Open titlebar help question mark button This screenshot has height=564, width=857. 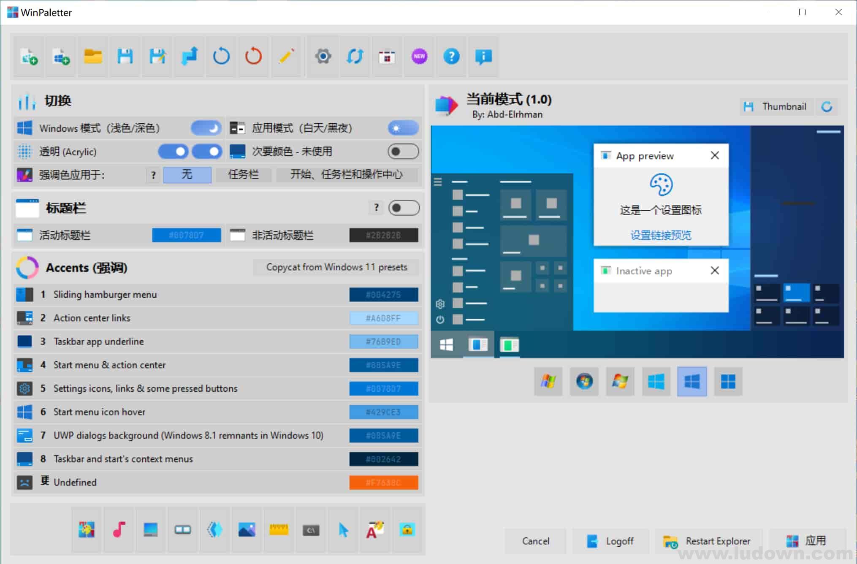[376, 207]
